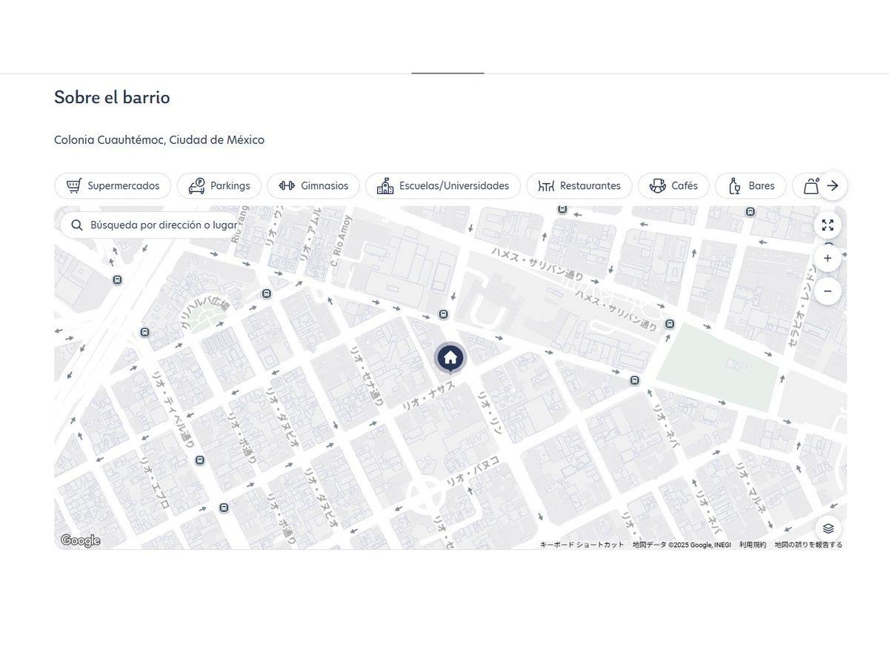Show Cafés on the map
Viewport: 889px width, 667px height.
pos(673,186)
